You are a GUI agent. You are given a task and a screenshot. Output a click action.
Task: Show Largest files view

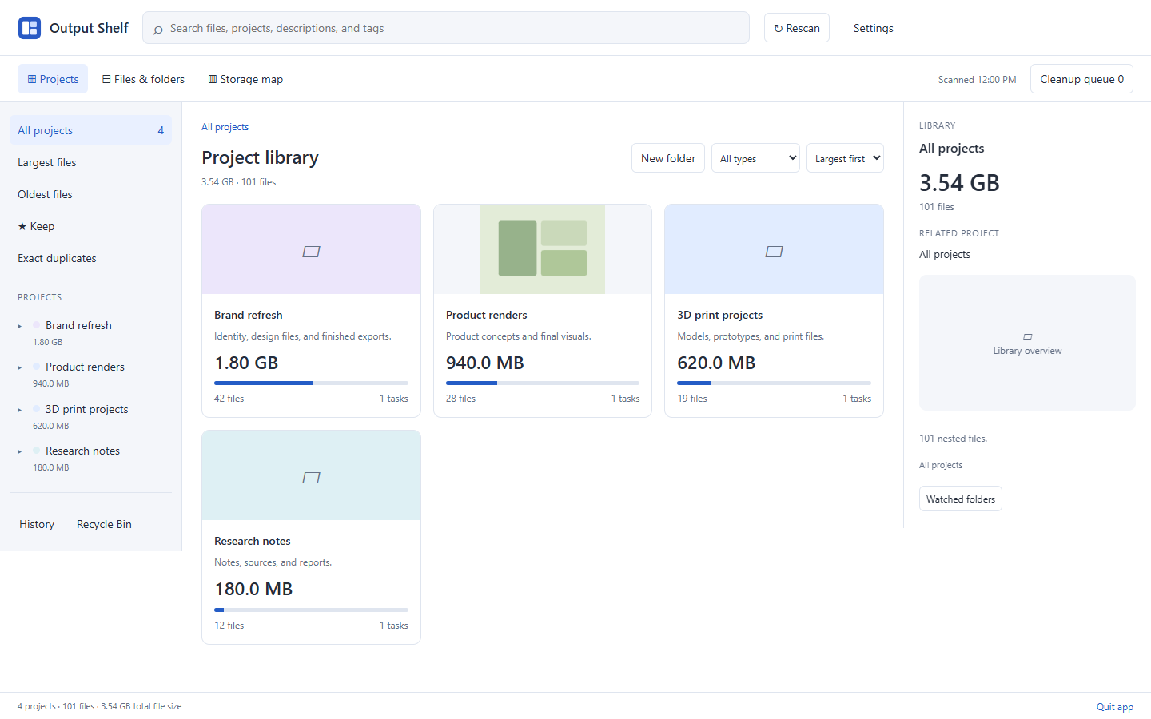90,162
